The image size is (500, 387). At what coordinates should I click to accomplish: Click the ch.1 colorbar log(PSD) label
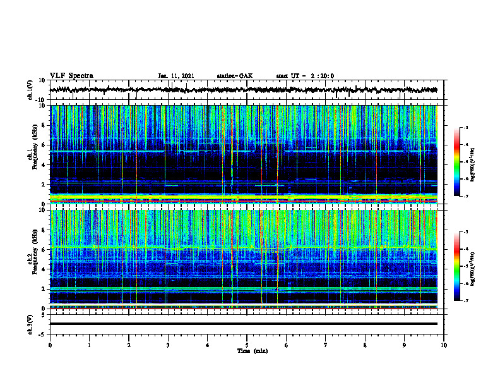pyautogui.click(x=472, y=164)
